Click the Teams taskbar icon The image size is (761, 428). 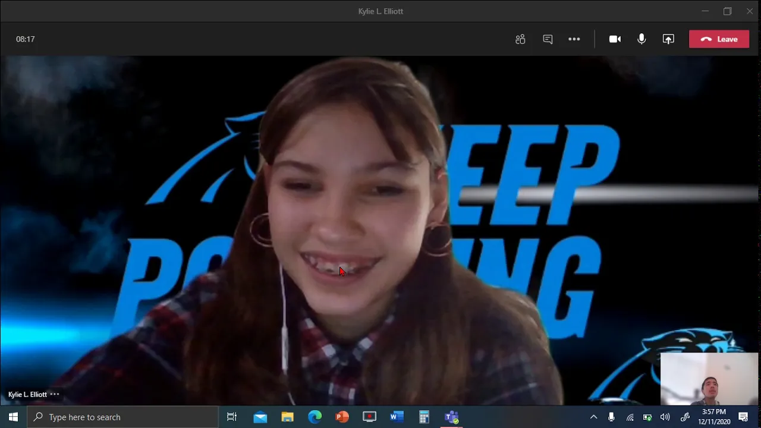point(452,417)
